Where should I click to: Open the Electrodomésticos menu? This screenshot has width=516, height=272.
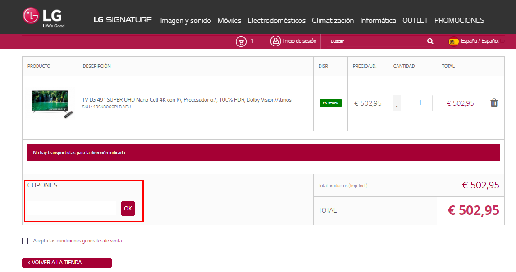point(276,21)
